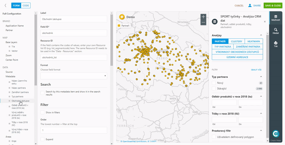
Task: Select Název partnera metadata item
Action: click(19, 88)
